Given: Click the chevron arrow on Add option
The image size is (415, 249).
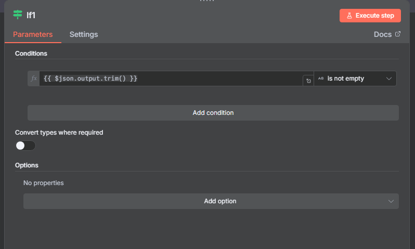Looking at the screenshot, I should tap(391, 201).
